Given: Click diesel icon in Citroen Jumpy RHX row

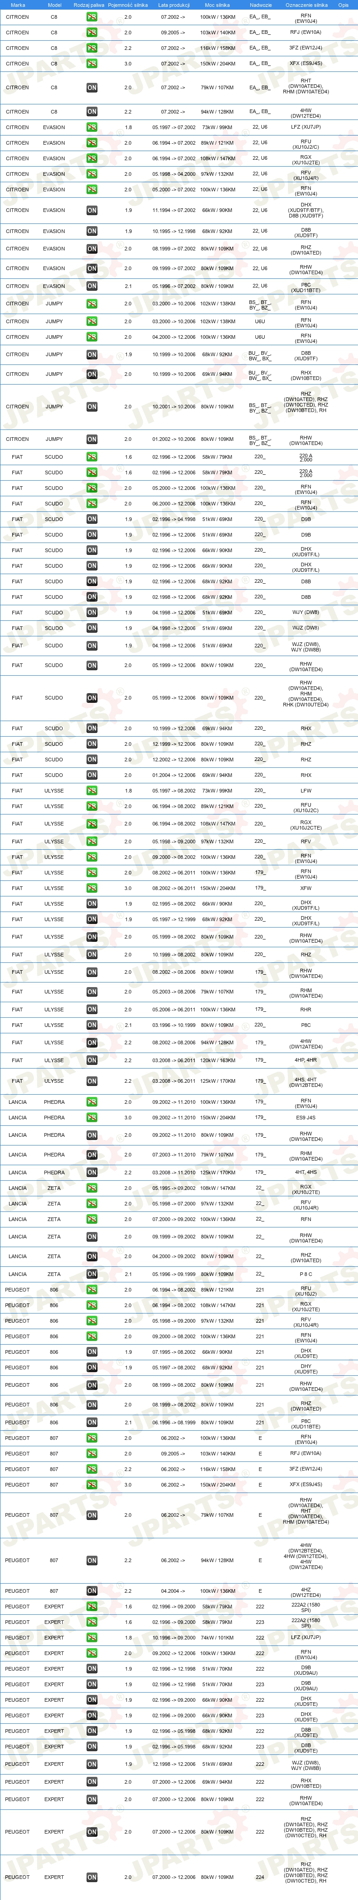Looking at the screenshot, I should coord(92,374).
